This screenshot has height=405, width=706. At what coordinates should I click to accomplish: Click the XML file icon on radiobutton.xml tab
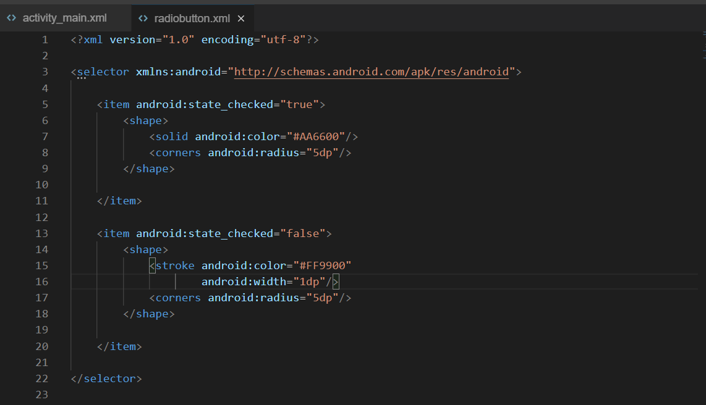pyautogui.click(x=143, y=19)
